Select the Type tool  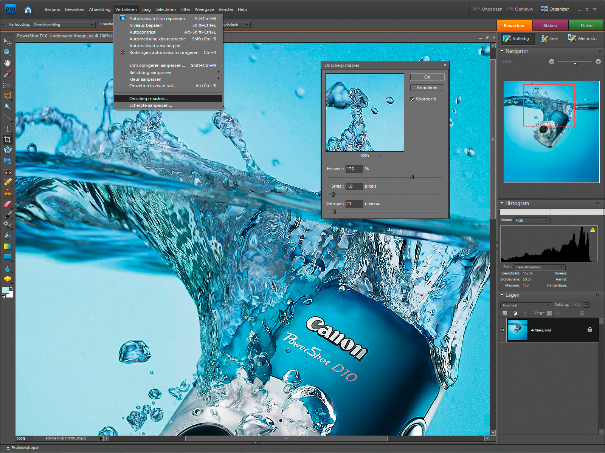[7, 129]
